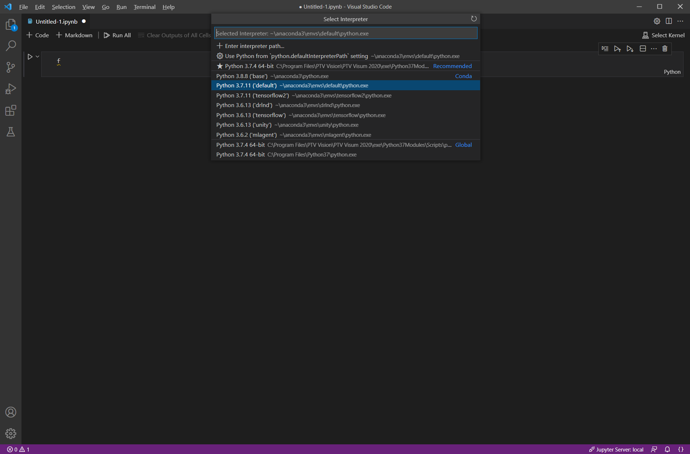
Task: Select Python 3.6.13 ('drlnd') interpreter
Action: click(x=346, y=105)
